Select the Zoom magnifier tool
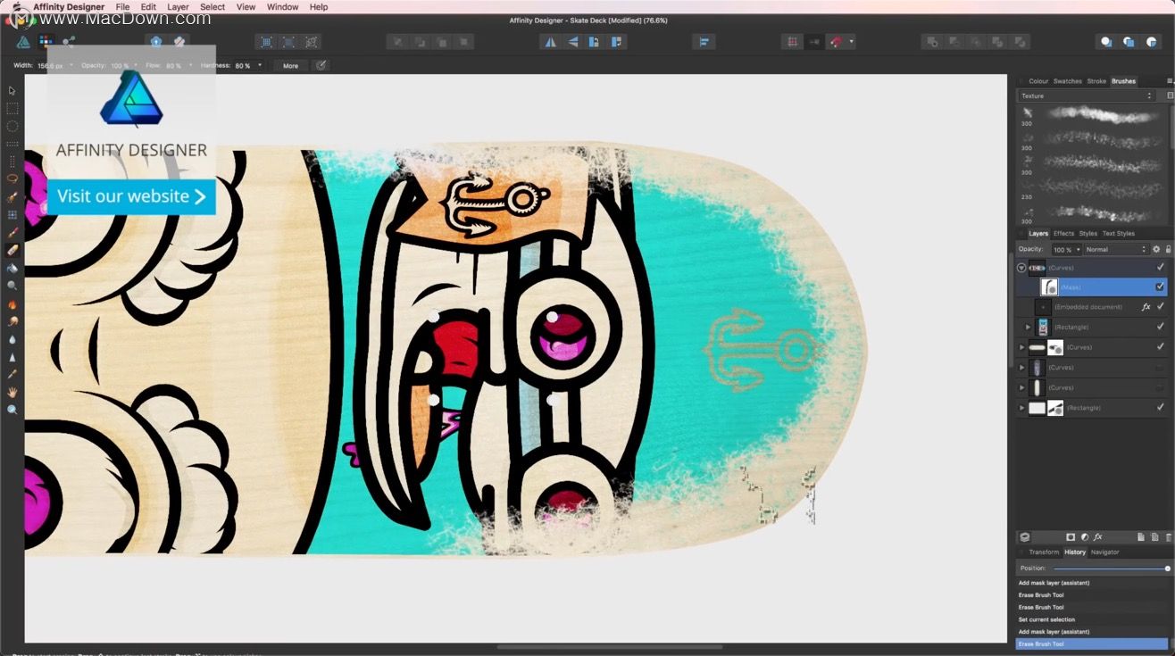Image resolution: width=1175 pixels, height=656 pixels. tap(12, 410)
